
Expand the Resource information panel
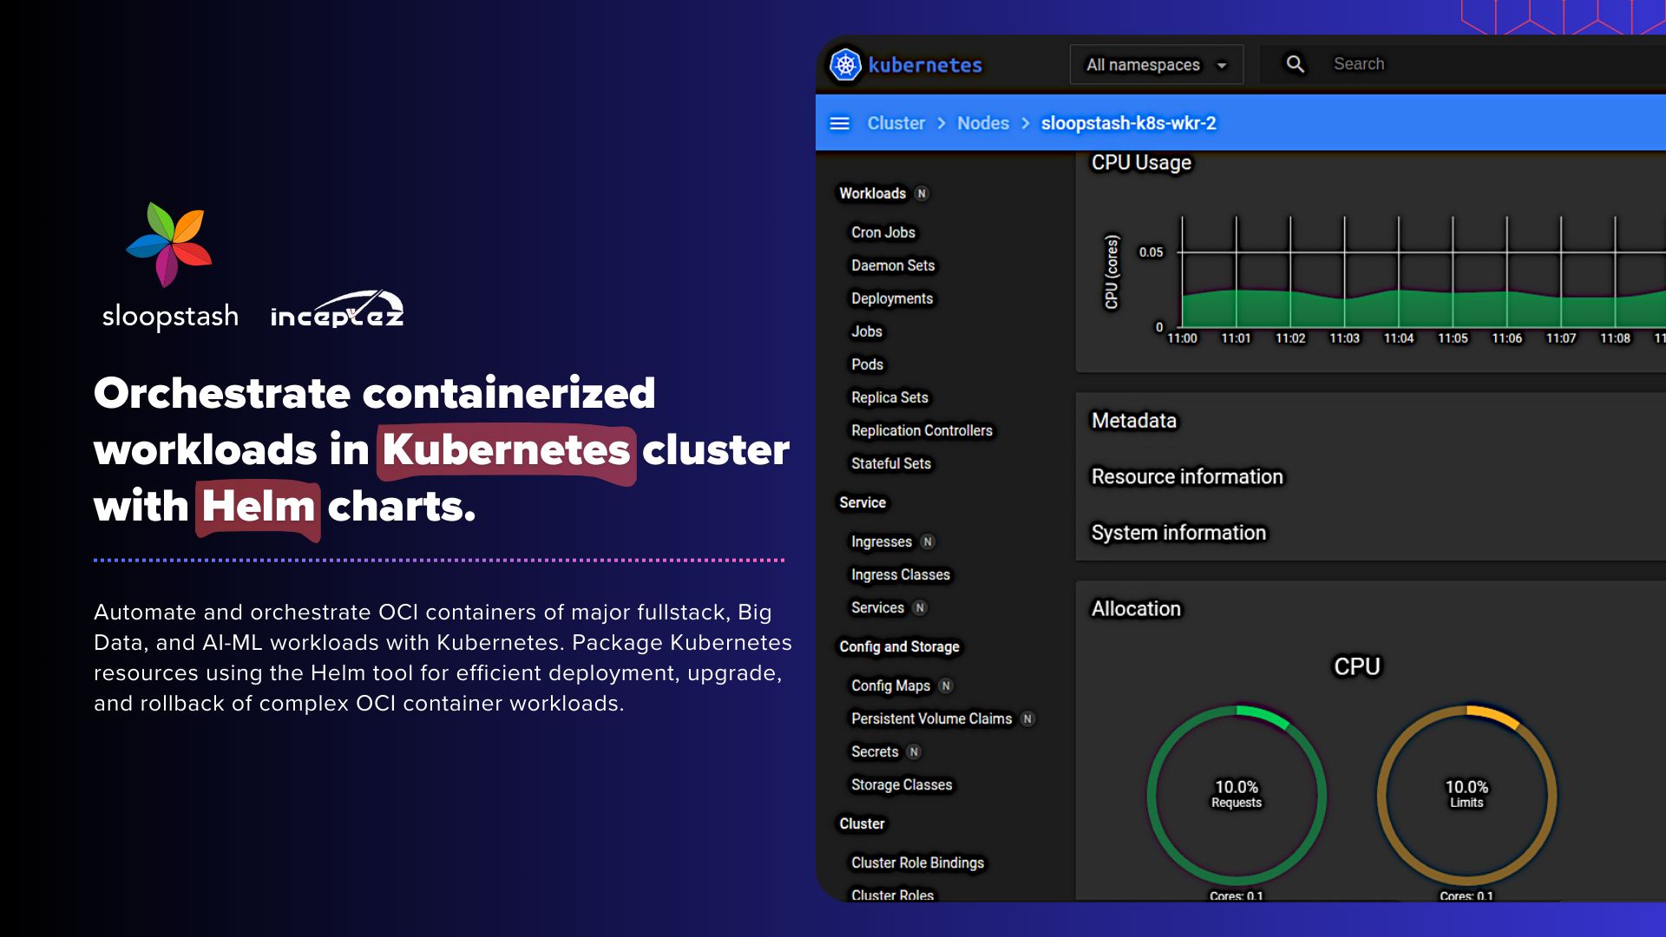point(1187,476)
